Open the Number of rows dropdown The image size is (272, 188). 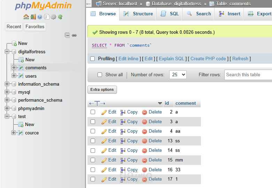[178, 75]
